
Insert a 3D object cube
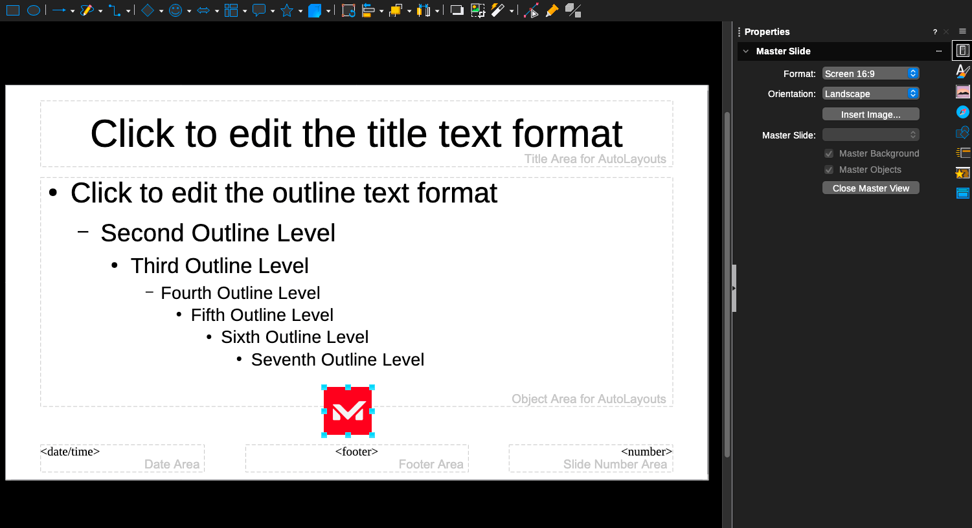click(x=315, y=10)
